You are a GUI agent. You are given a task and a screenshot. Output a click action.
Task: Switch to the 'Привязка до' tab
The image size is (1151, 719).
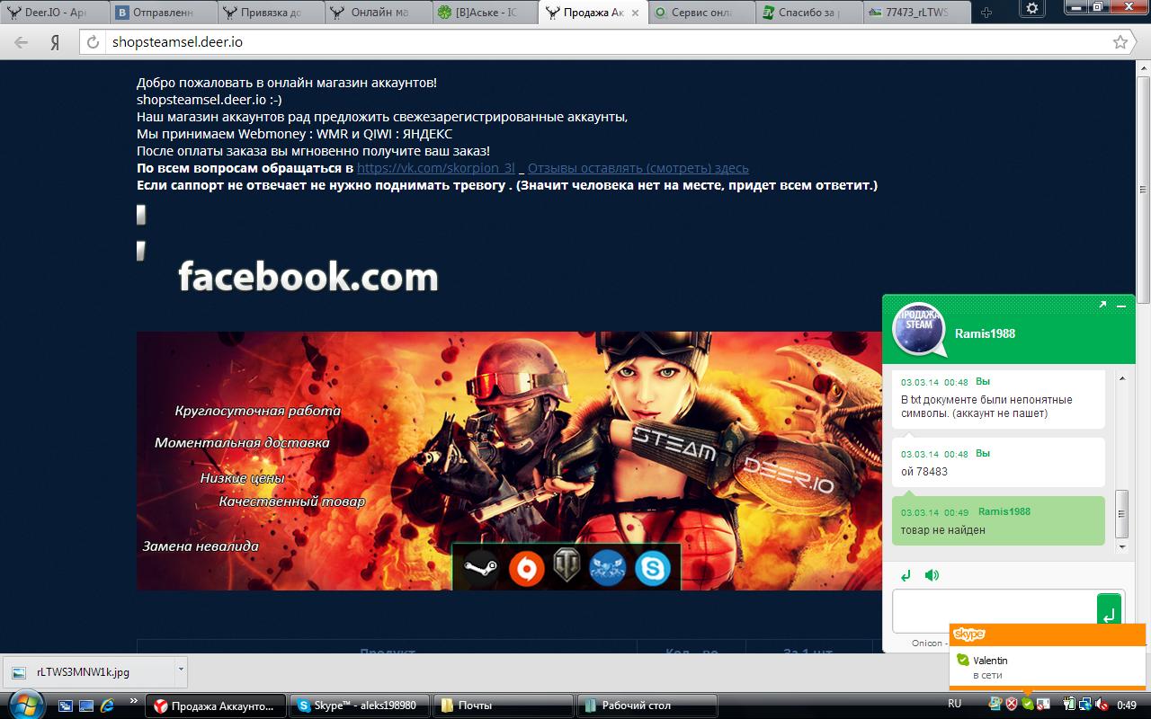point(270,13)
